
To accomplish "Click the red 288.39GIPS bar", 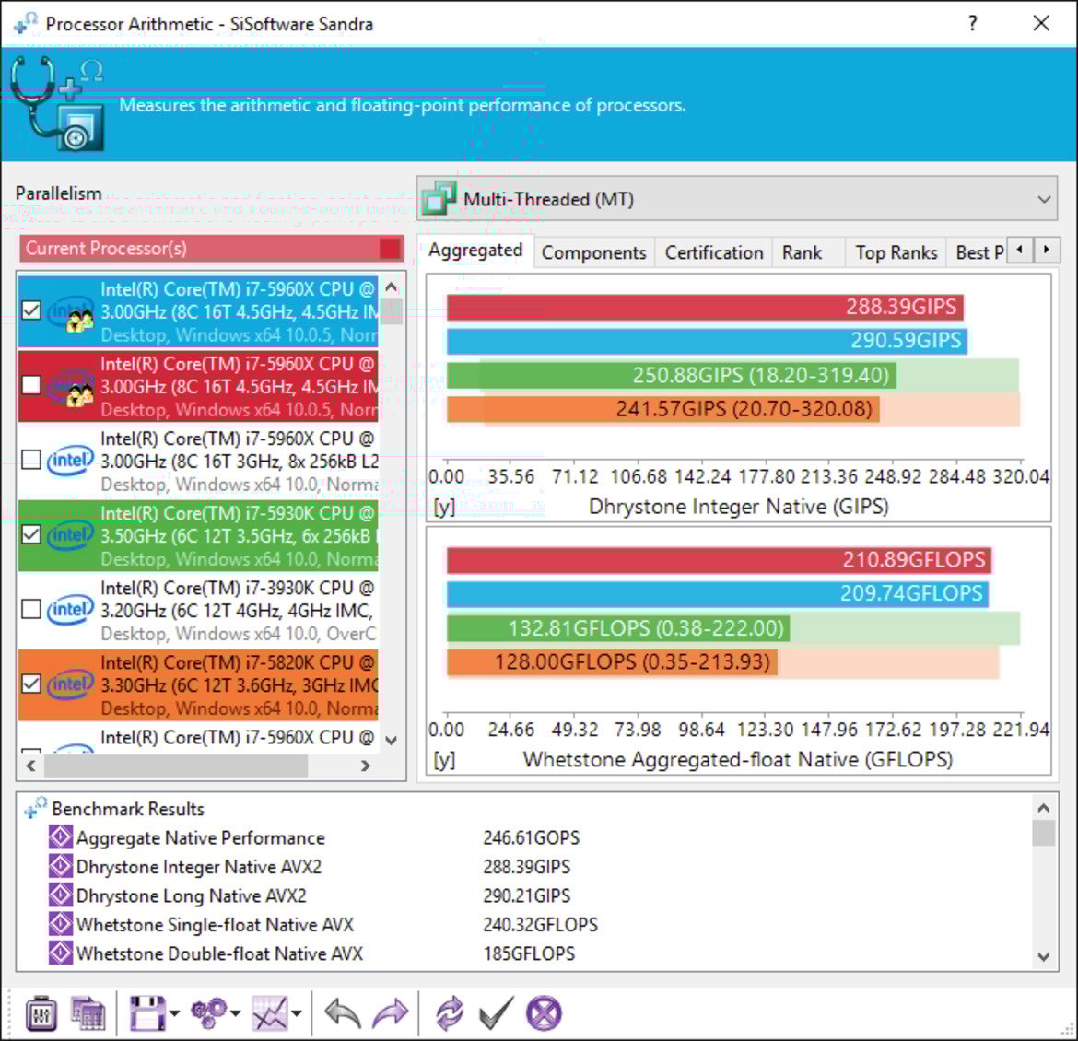I will 705,308.
